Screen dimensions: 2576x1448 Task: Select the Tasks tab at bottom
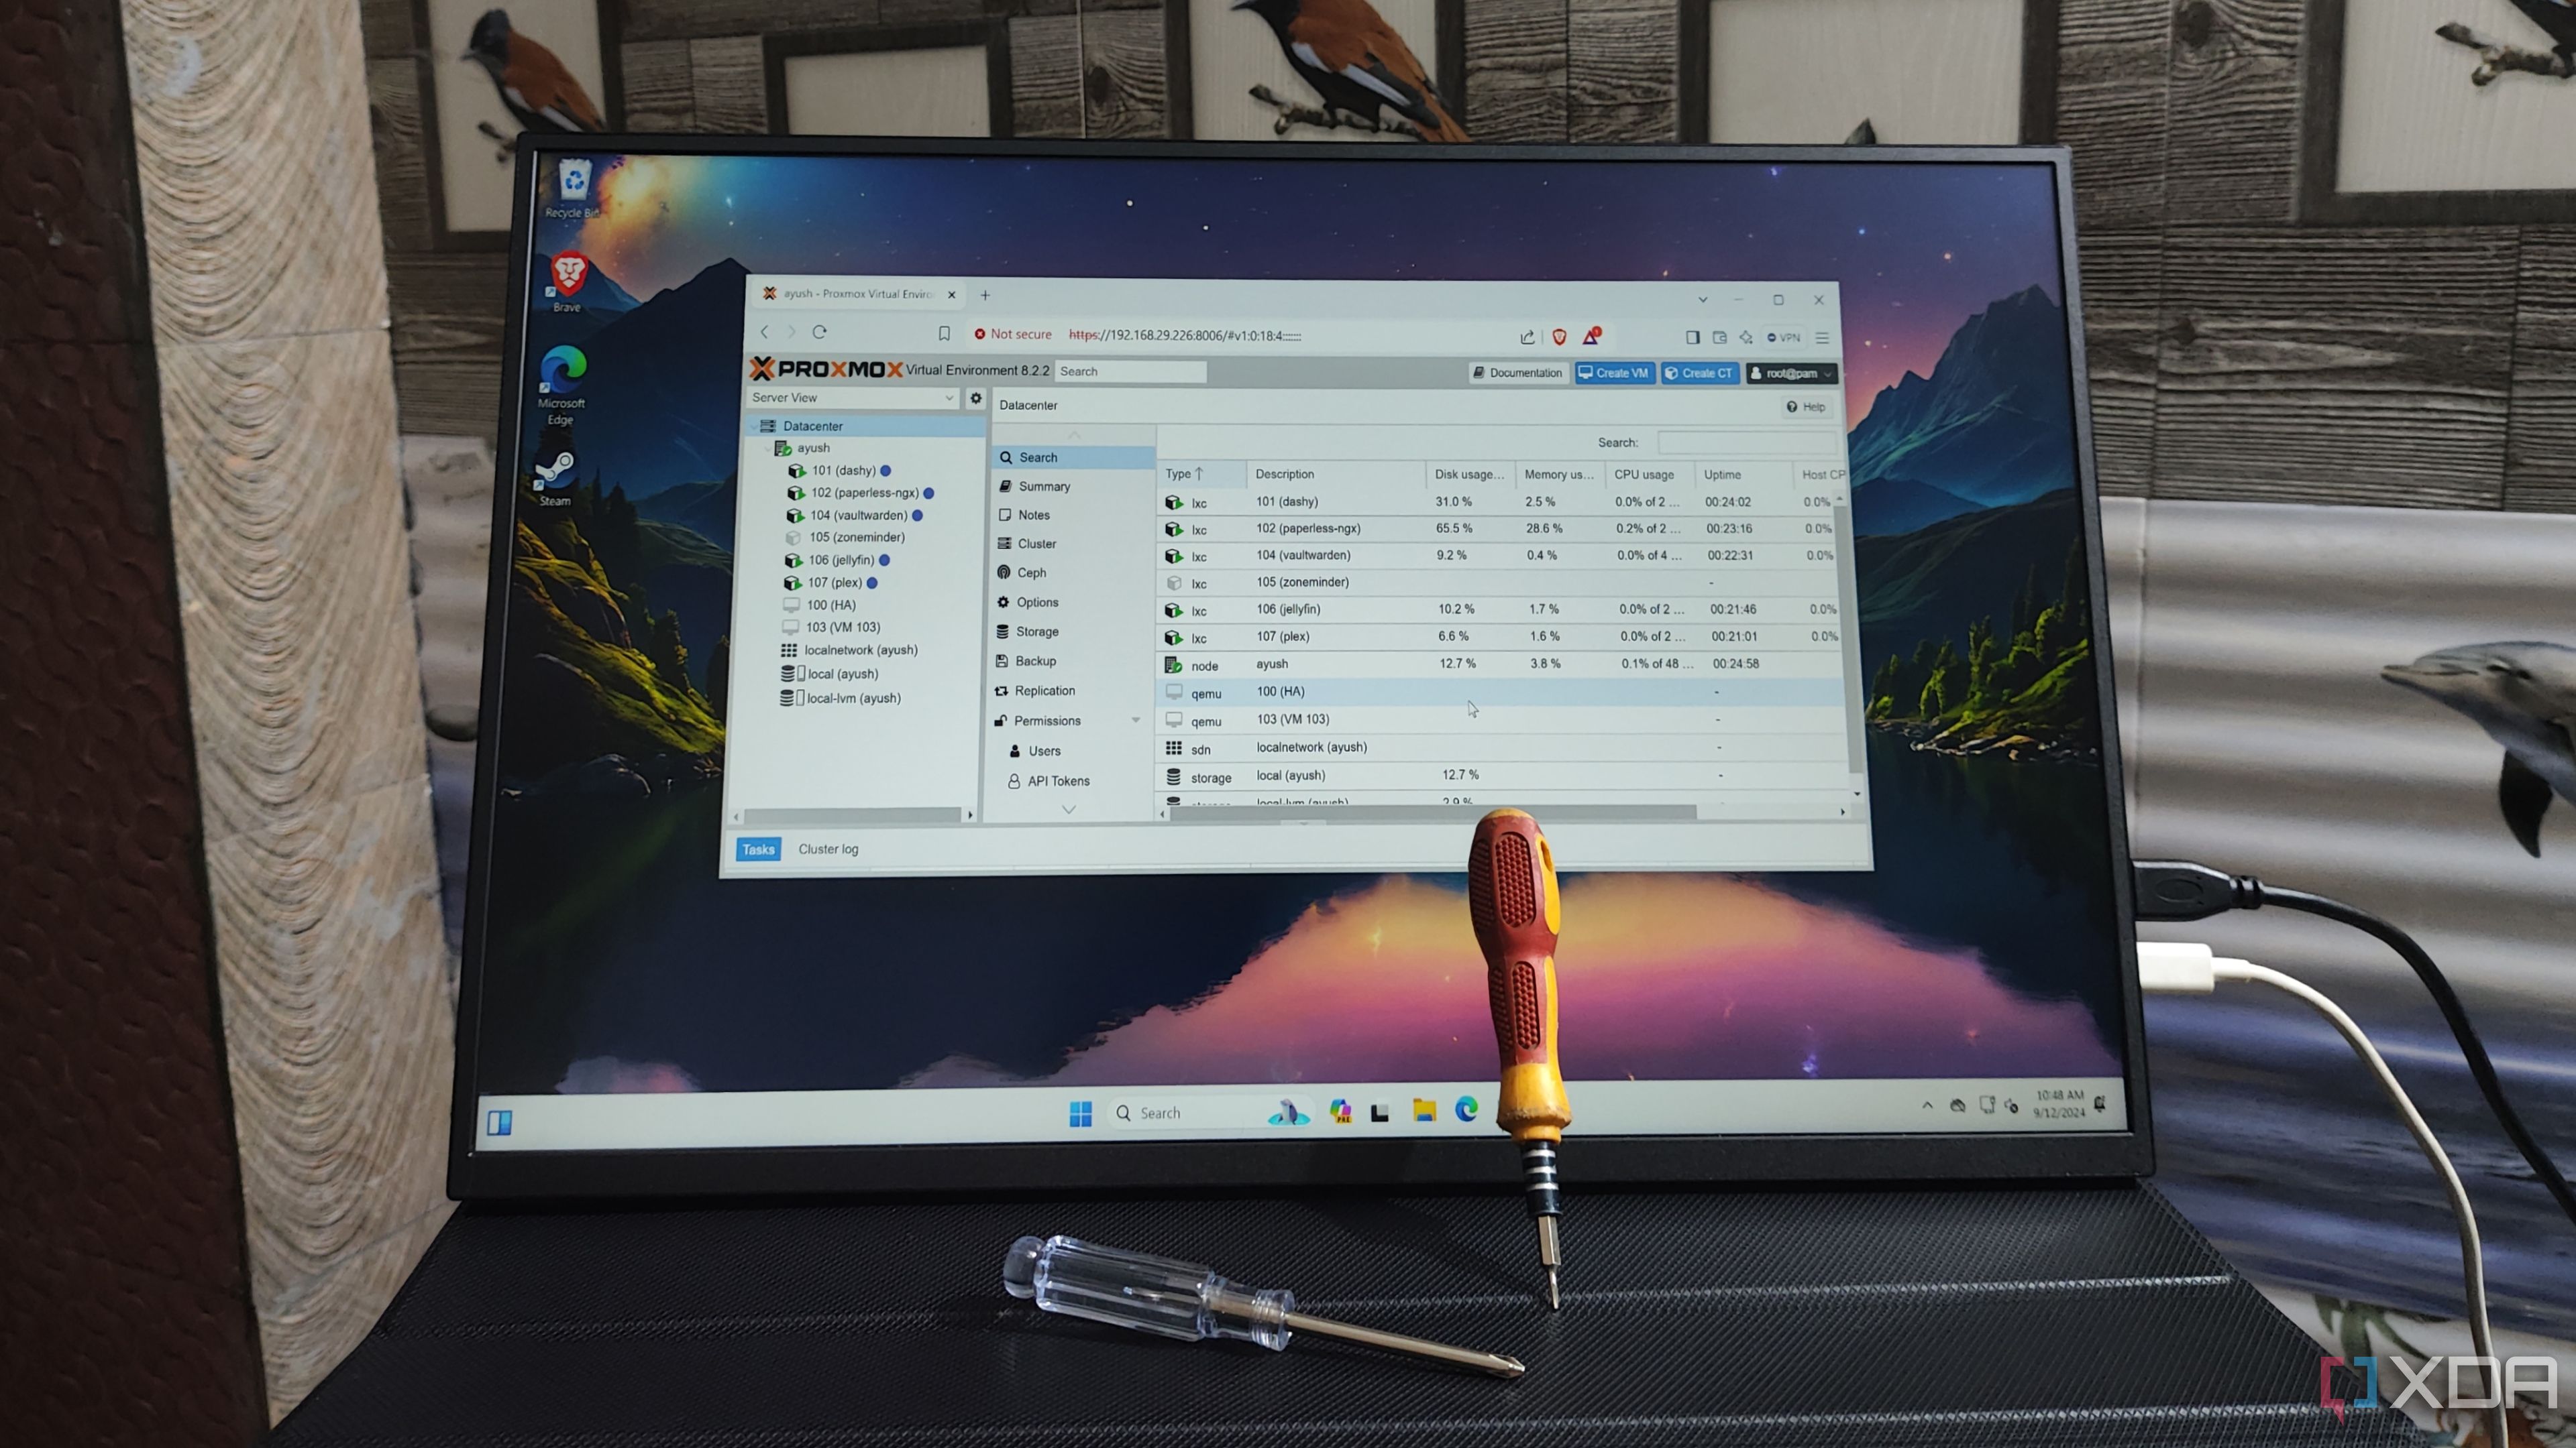757,849
